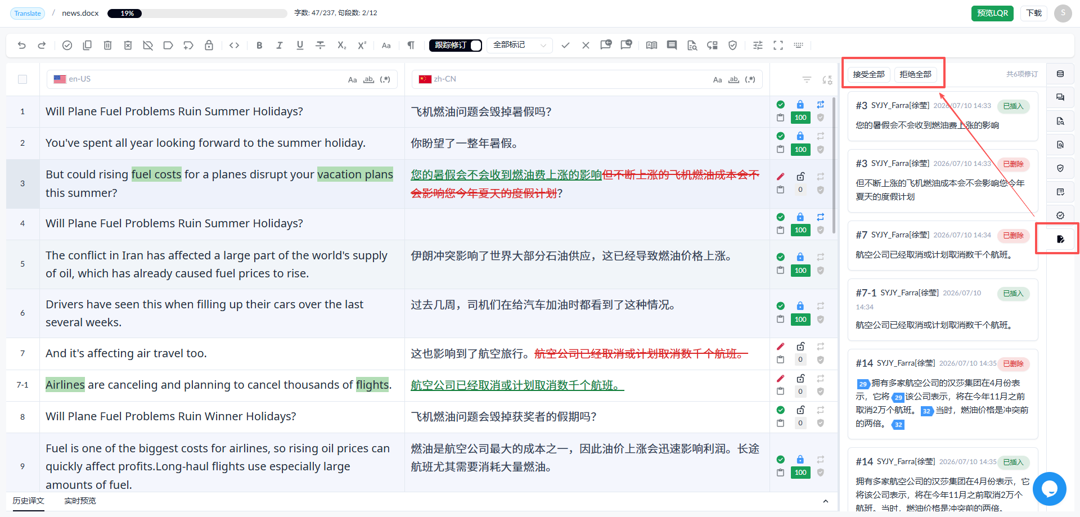Screen dimensions: 1080x517
Task: Expand the bottom panel chevron
Action: coord(825,501)
